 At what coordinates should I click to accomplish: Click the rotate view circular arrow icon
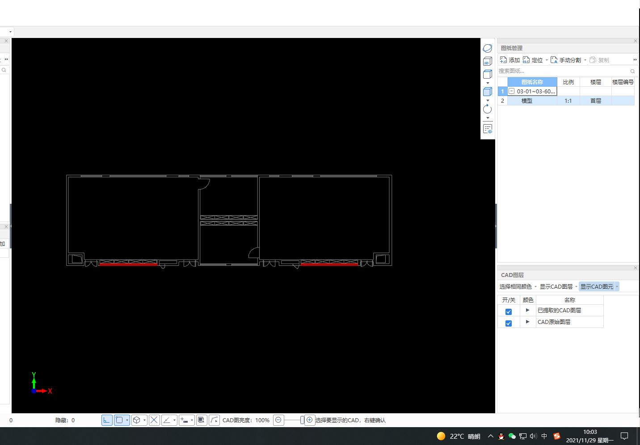488,109
